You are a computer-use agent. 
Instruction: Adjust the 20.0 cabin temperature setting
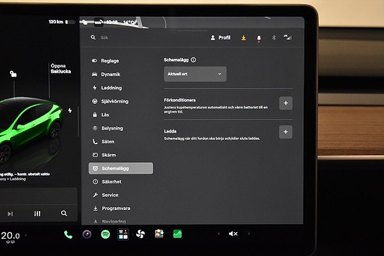pyautogui.click(x=10, y=236)
